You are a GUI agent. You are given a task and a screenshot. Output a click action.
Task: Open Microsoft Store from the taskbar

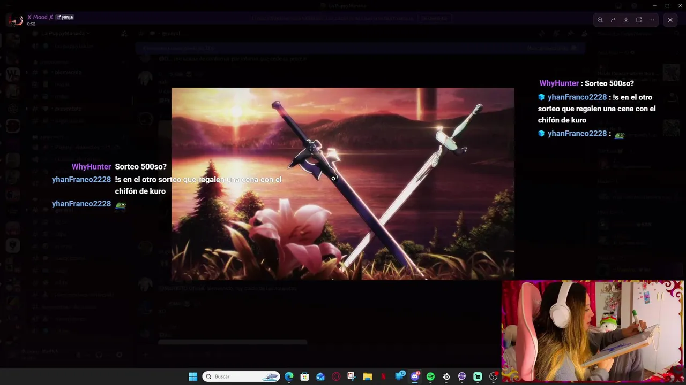(x=305, y=376)
